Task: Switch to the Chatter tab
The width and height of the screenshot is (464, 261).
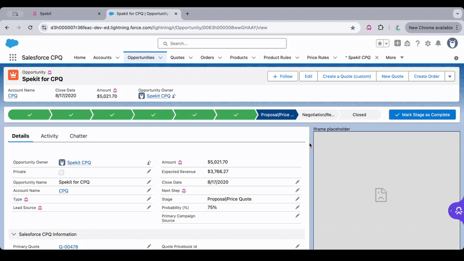Action: click(x=78, y=136)
